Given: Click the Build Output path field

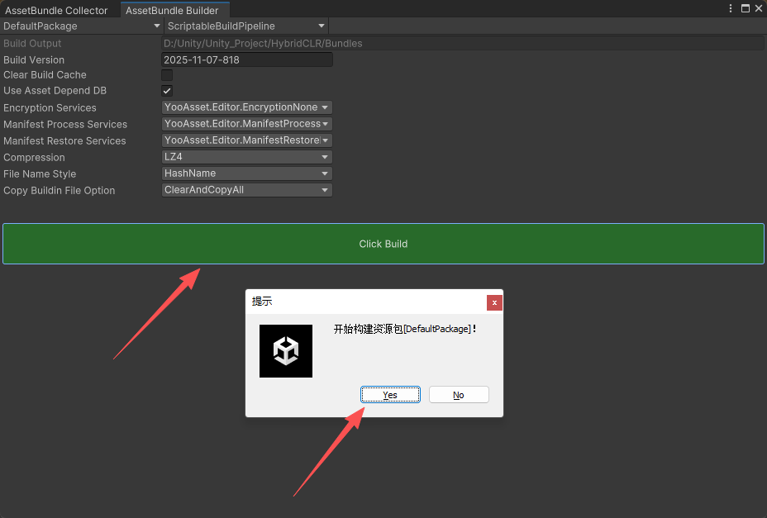Looking at the screenshot, I should pyautogui.click(x=463, y=43).
